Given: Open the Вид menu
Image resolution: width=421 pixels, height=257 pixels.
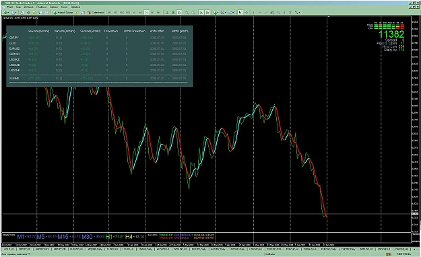Looking at the screenshot, I should 19,7.
